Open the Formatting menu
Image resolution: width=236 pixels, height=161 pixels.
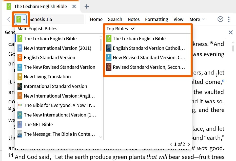coord(157,19)
